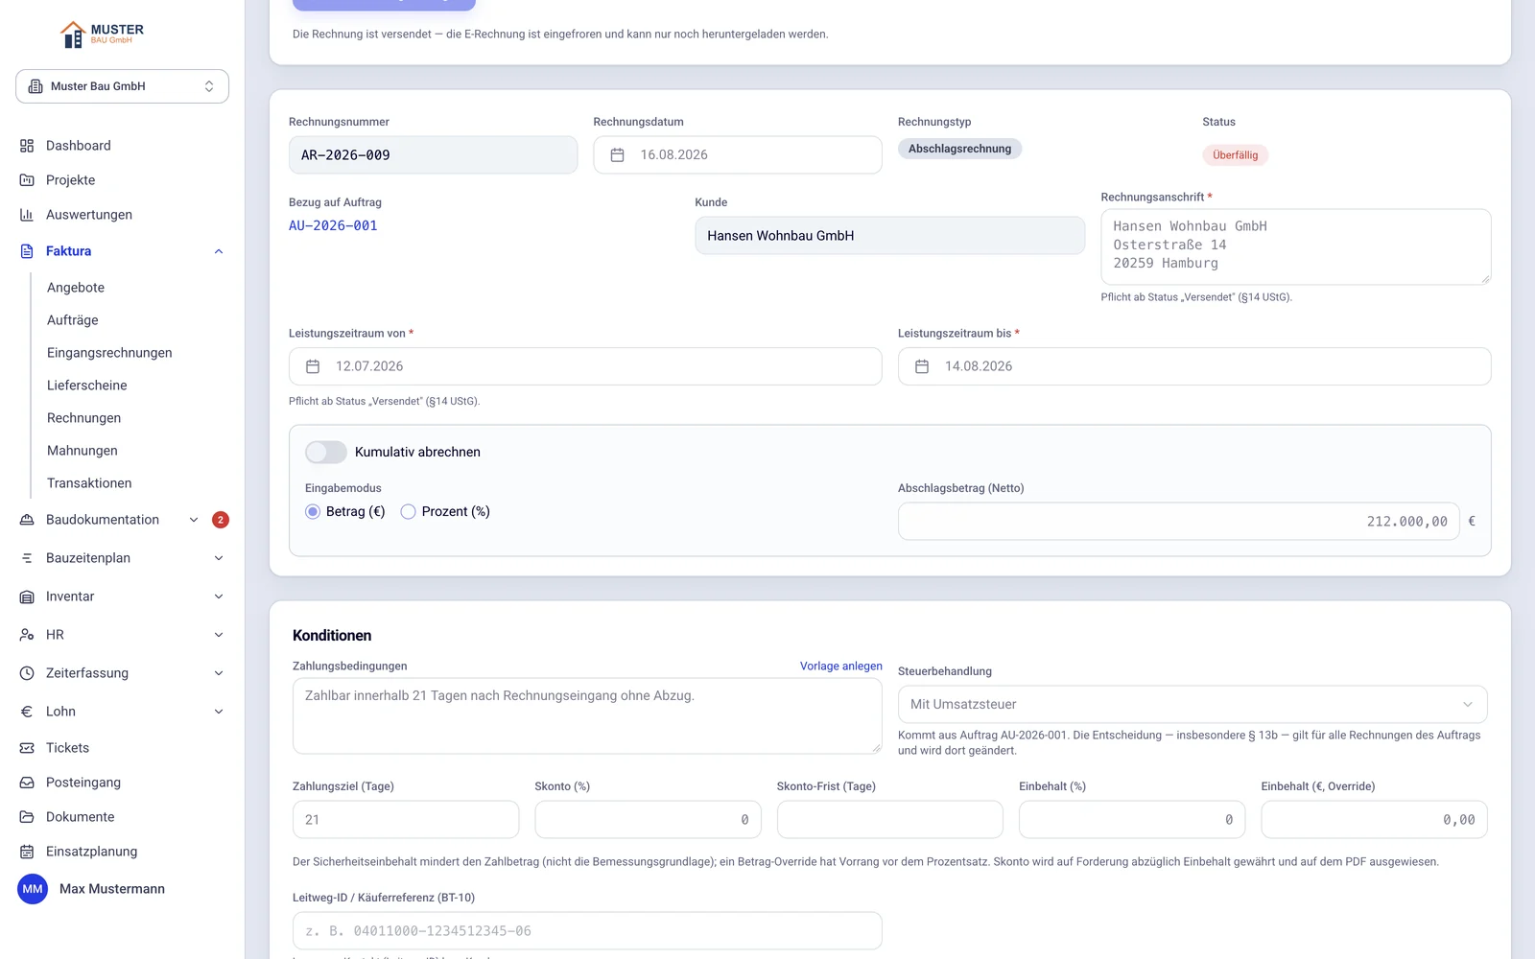Image resolution: width=1535 pixels, height=959 pixels.
Task: Click the Leistungszeitraum bis calendar icon
Action: (922, 366)
